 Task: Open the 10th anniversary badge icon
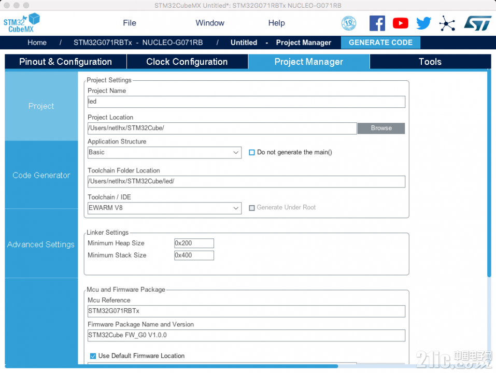349,23
